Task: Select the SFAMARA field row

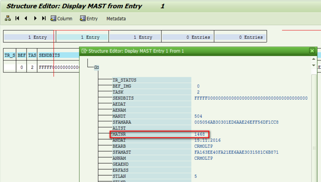Action: coord(152,122)
